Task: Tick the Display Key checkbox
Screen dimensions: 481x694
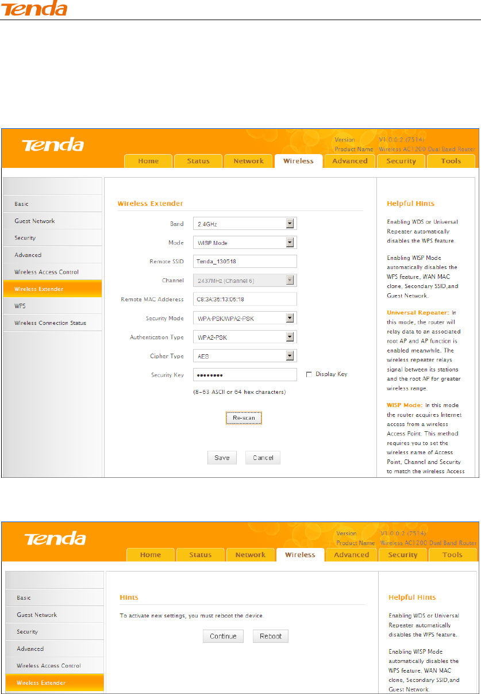Action: click(x=309, y=374)
